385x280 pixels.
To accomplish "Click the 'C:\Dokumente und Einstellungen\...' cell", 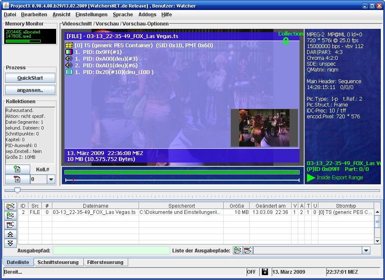I will (181, 212).
